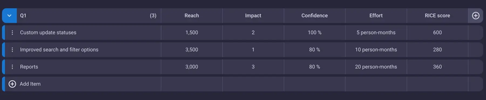The width and height of the screenshot is (486, 100).
Task: Edit Reach value 1,500
Action: [x=192, y=33]
